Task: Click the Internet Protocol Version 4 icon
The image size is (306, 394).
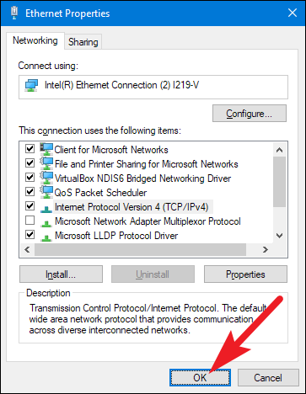Action: point(46,209)
